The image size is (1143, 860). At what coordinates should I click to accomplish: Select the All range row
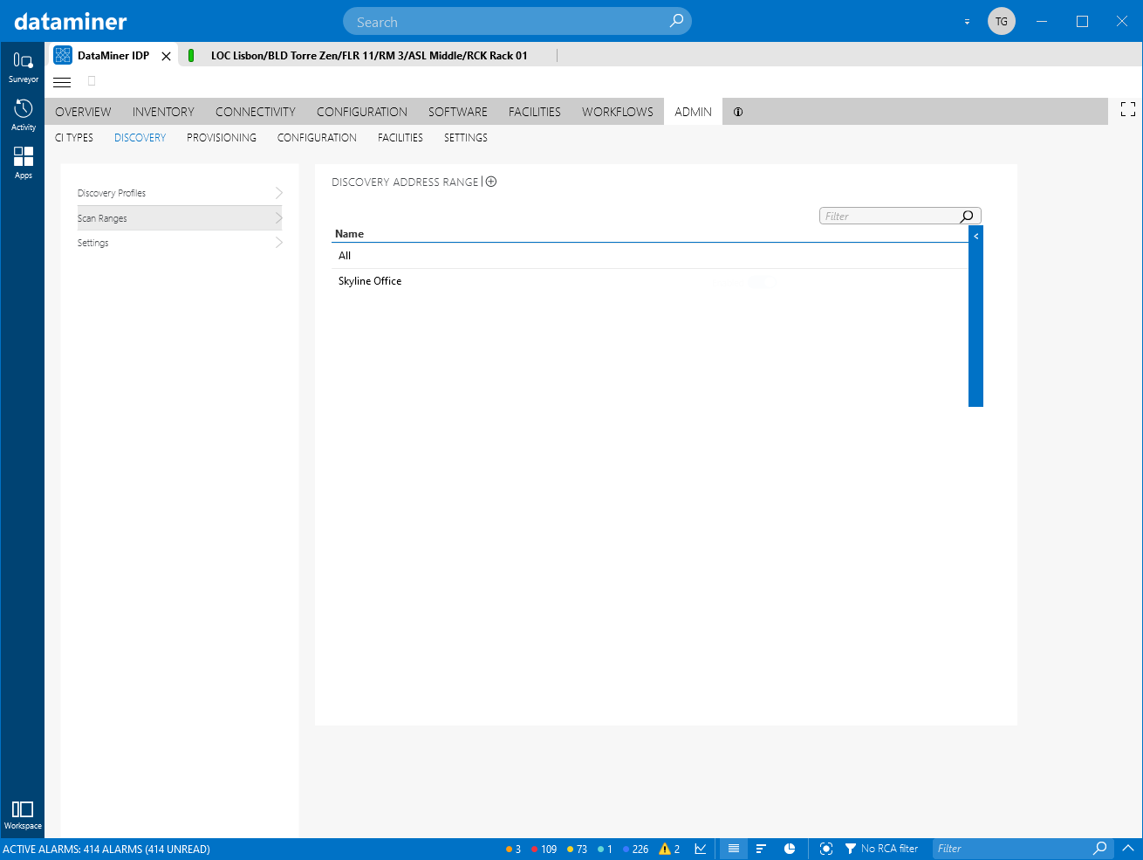click(x=650, y=256)
